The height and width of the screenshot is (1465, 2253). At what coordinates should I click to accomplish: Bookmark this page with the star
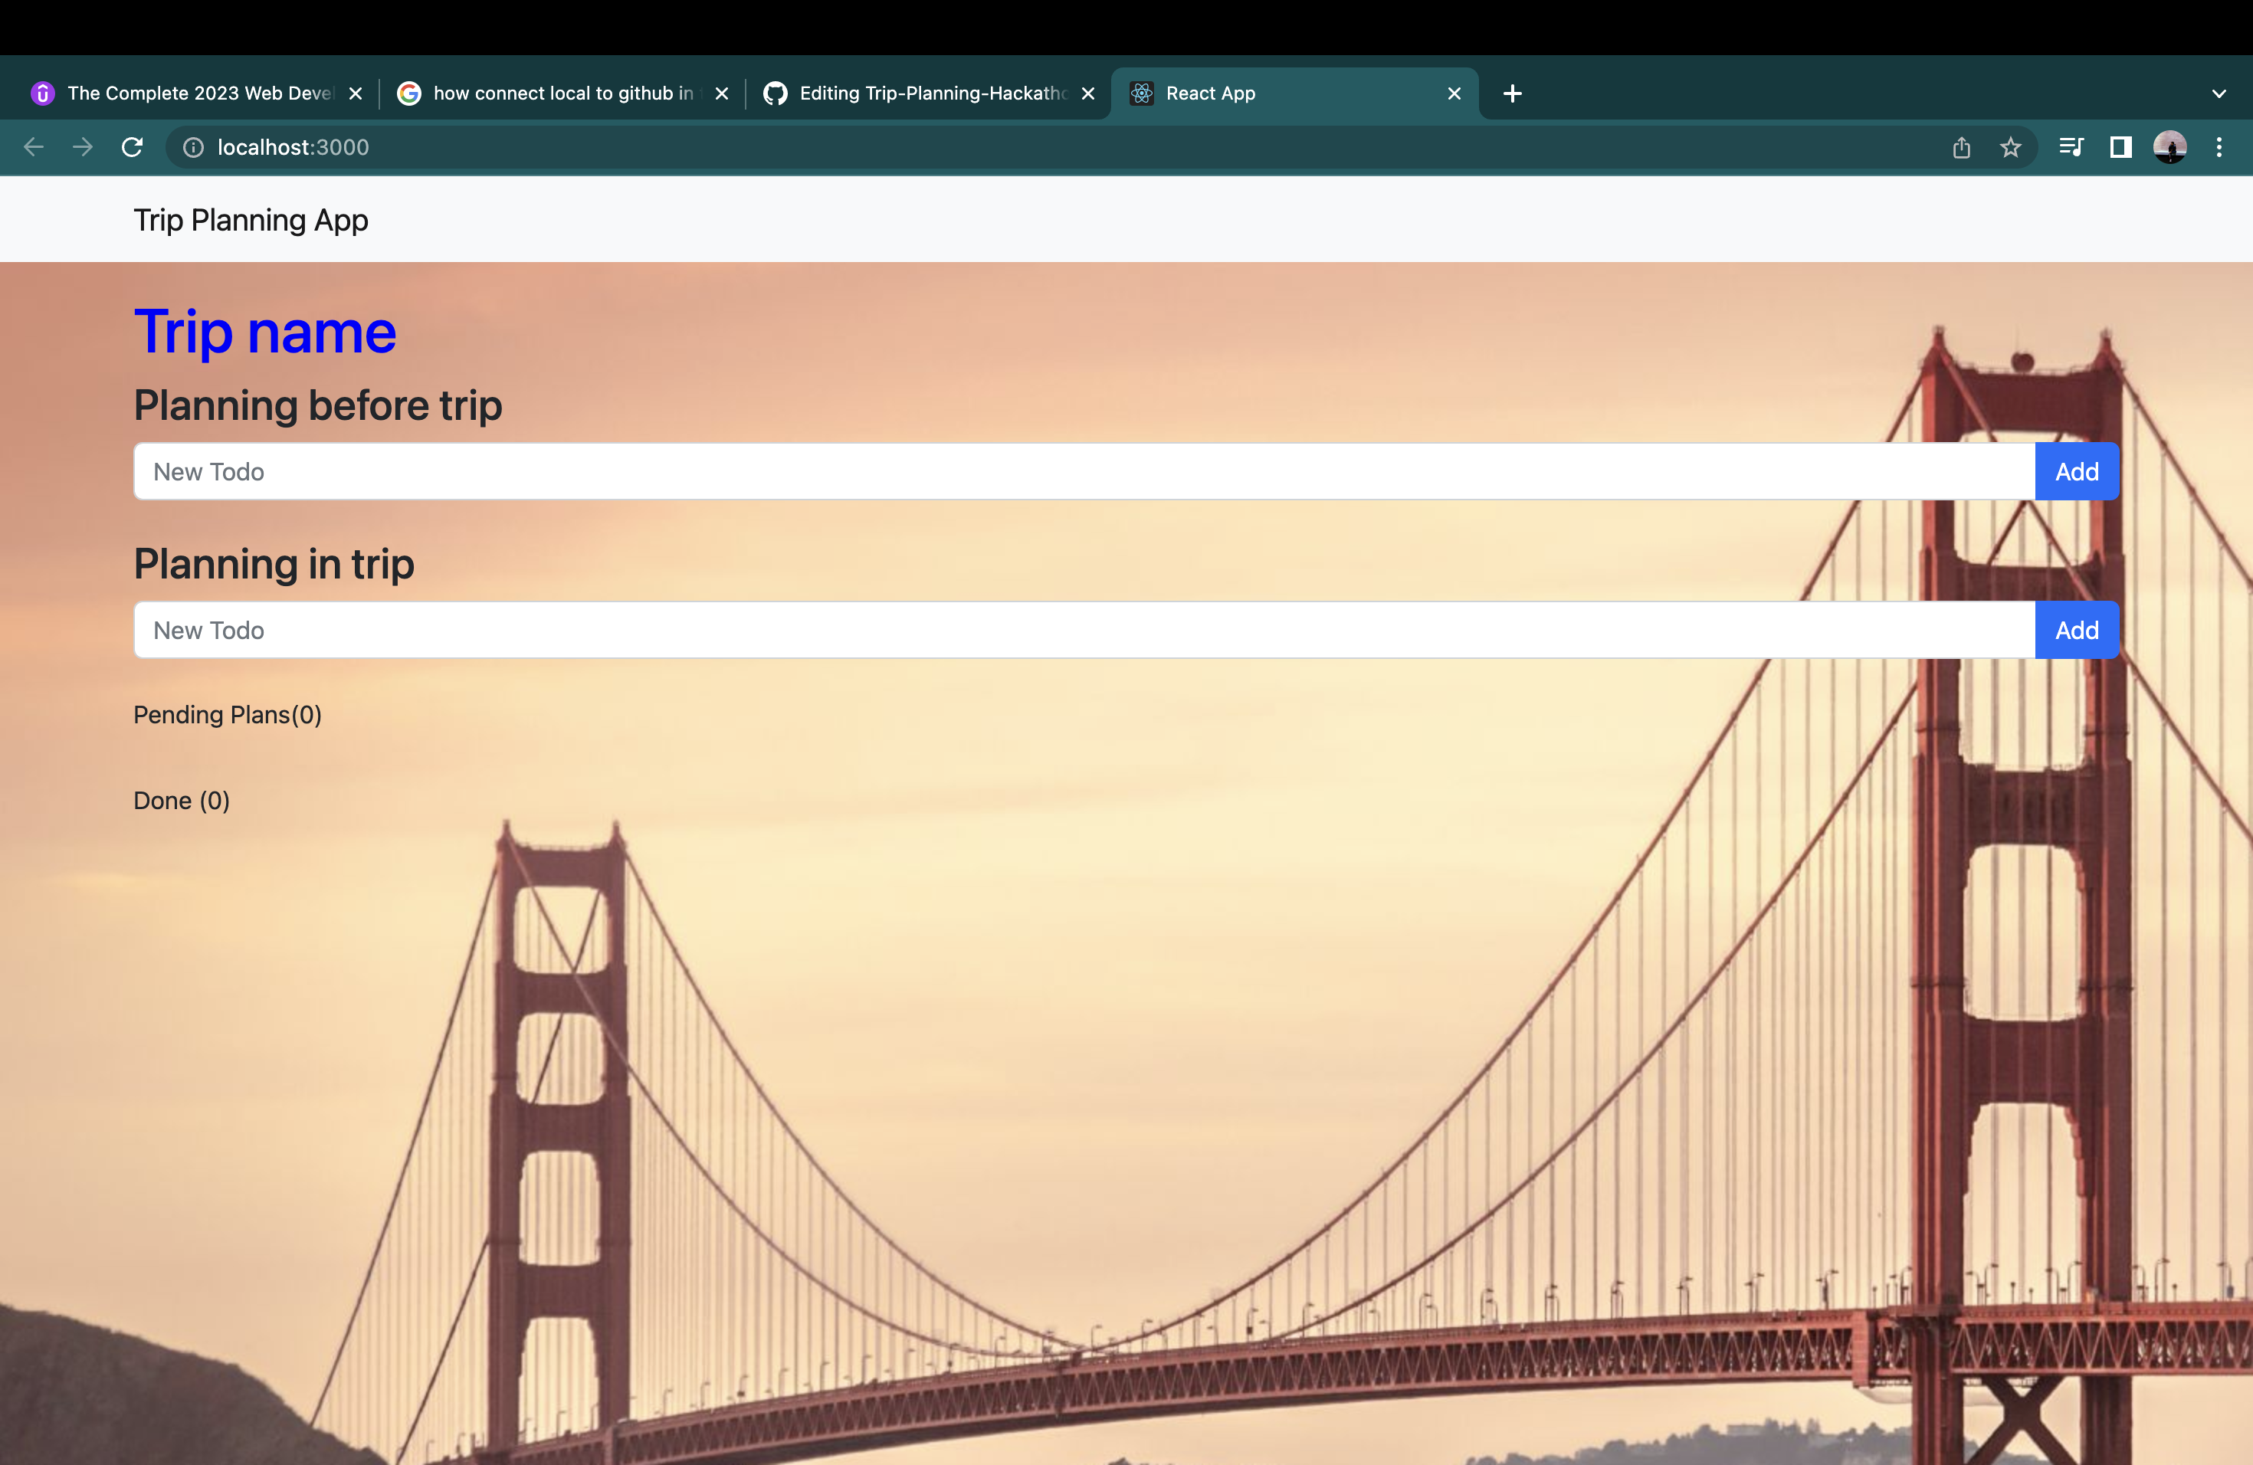[x=2011, y=148]
